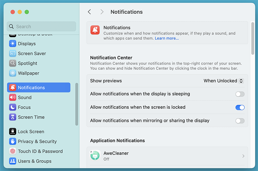
Task: Click the Screen Time hourglass icon
Action: click(x=13, y=117)
